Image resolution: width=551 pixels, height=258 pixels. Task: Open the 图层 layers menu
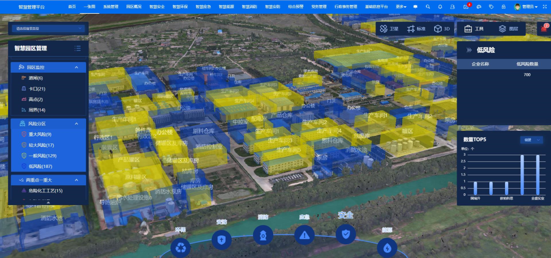point(509,28)
